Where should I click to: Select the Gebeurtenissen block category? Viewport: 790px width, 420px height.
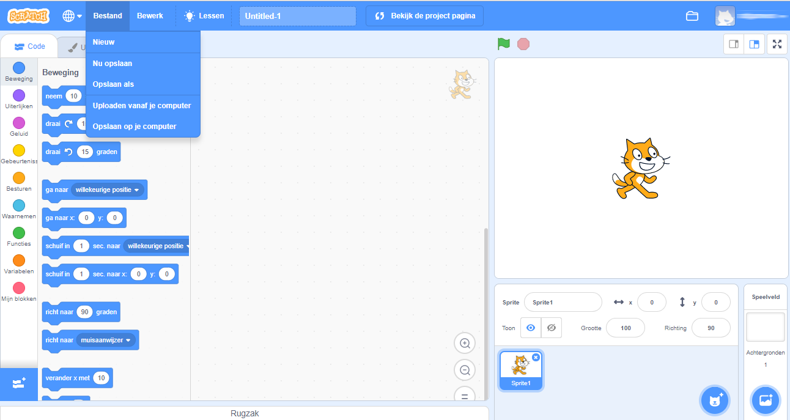pos(19,153)
